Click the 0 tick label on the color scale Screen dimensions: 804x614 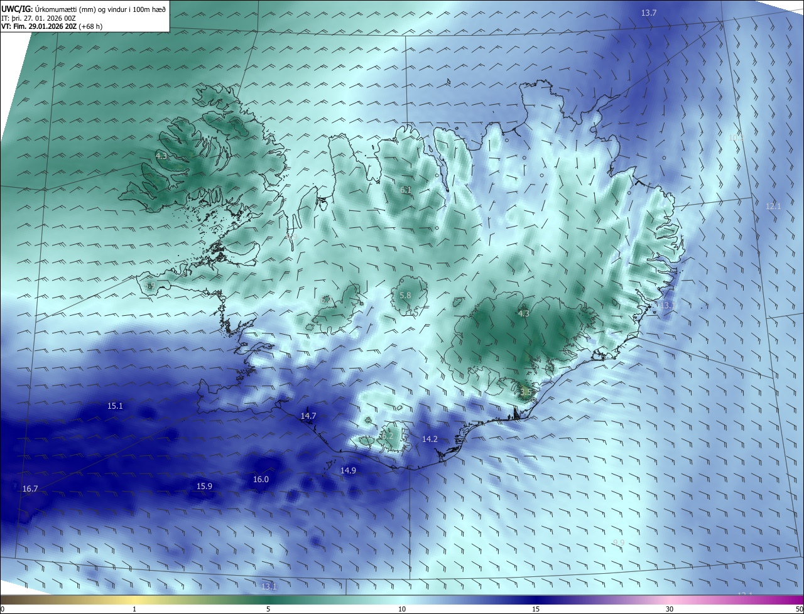tap(2, 609)
